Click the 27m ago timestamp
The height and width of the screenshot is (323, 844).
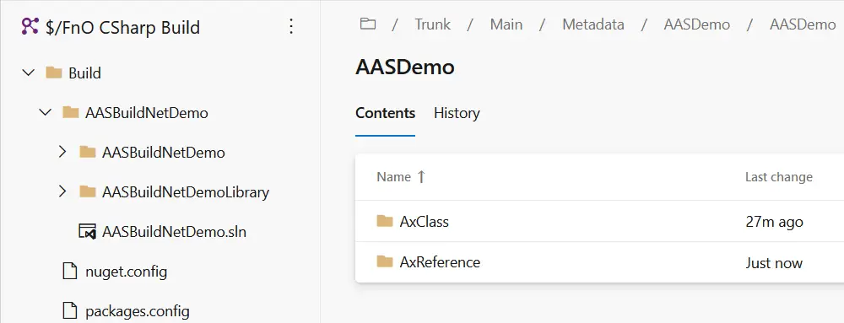tap(774, 222)
